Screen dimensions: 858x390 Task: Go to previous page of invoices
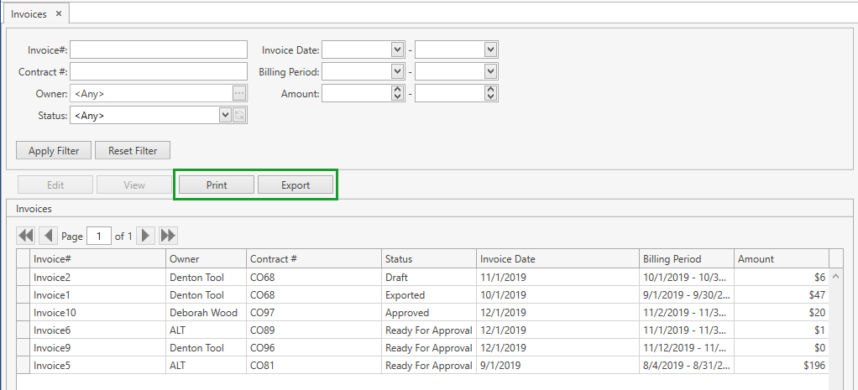click(48, 236)
